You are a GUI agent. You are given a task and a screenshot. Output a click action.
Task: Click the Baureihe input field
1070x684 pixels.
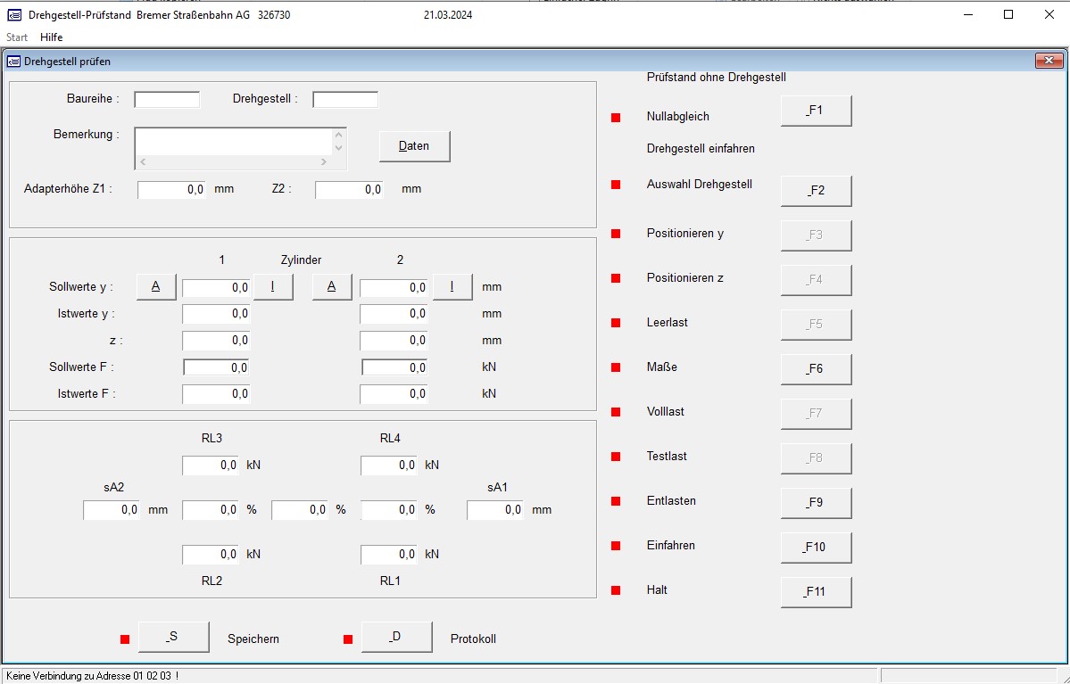[166, 99]
